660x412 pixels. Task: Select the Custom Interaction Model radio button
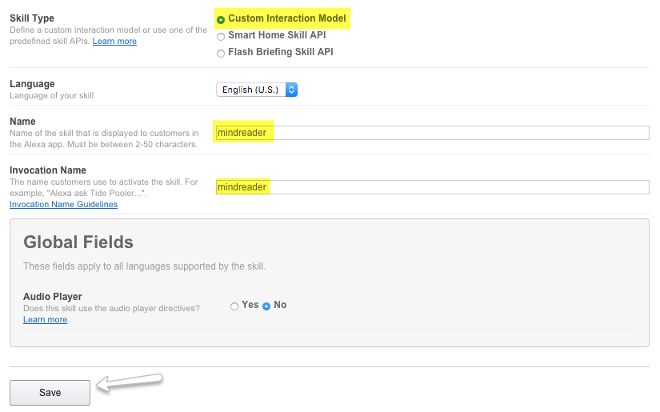221,18
